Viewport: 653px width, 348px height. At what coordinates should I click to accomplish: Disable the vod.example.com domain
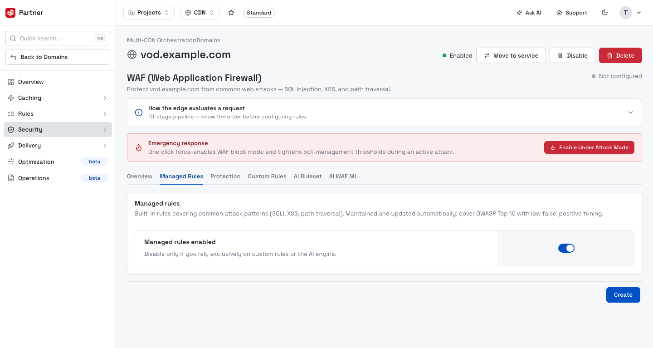(x=572, y=55)
